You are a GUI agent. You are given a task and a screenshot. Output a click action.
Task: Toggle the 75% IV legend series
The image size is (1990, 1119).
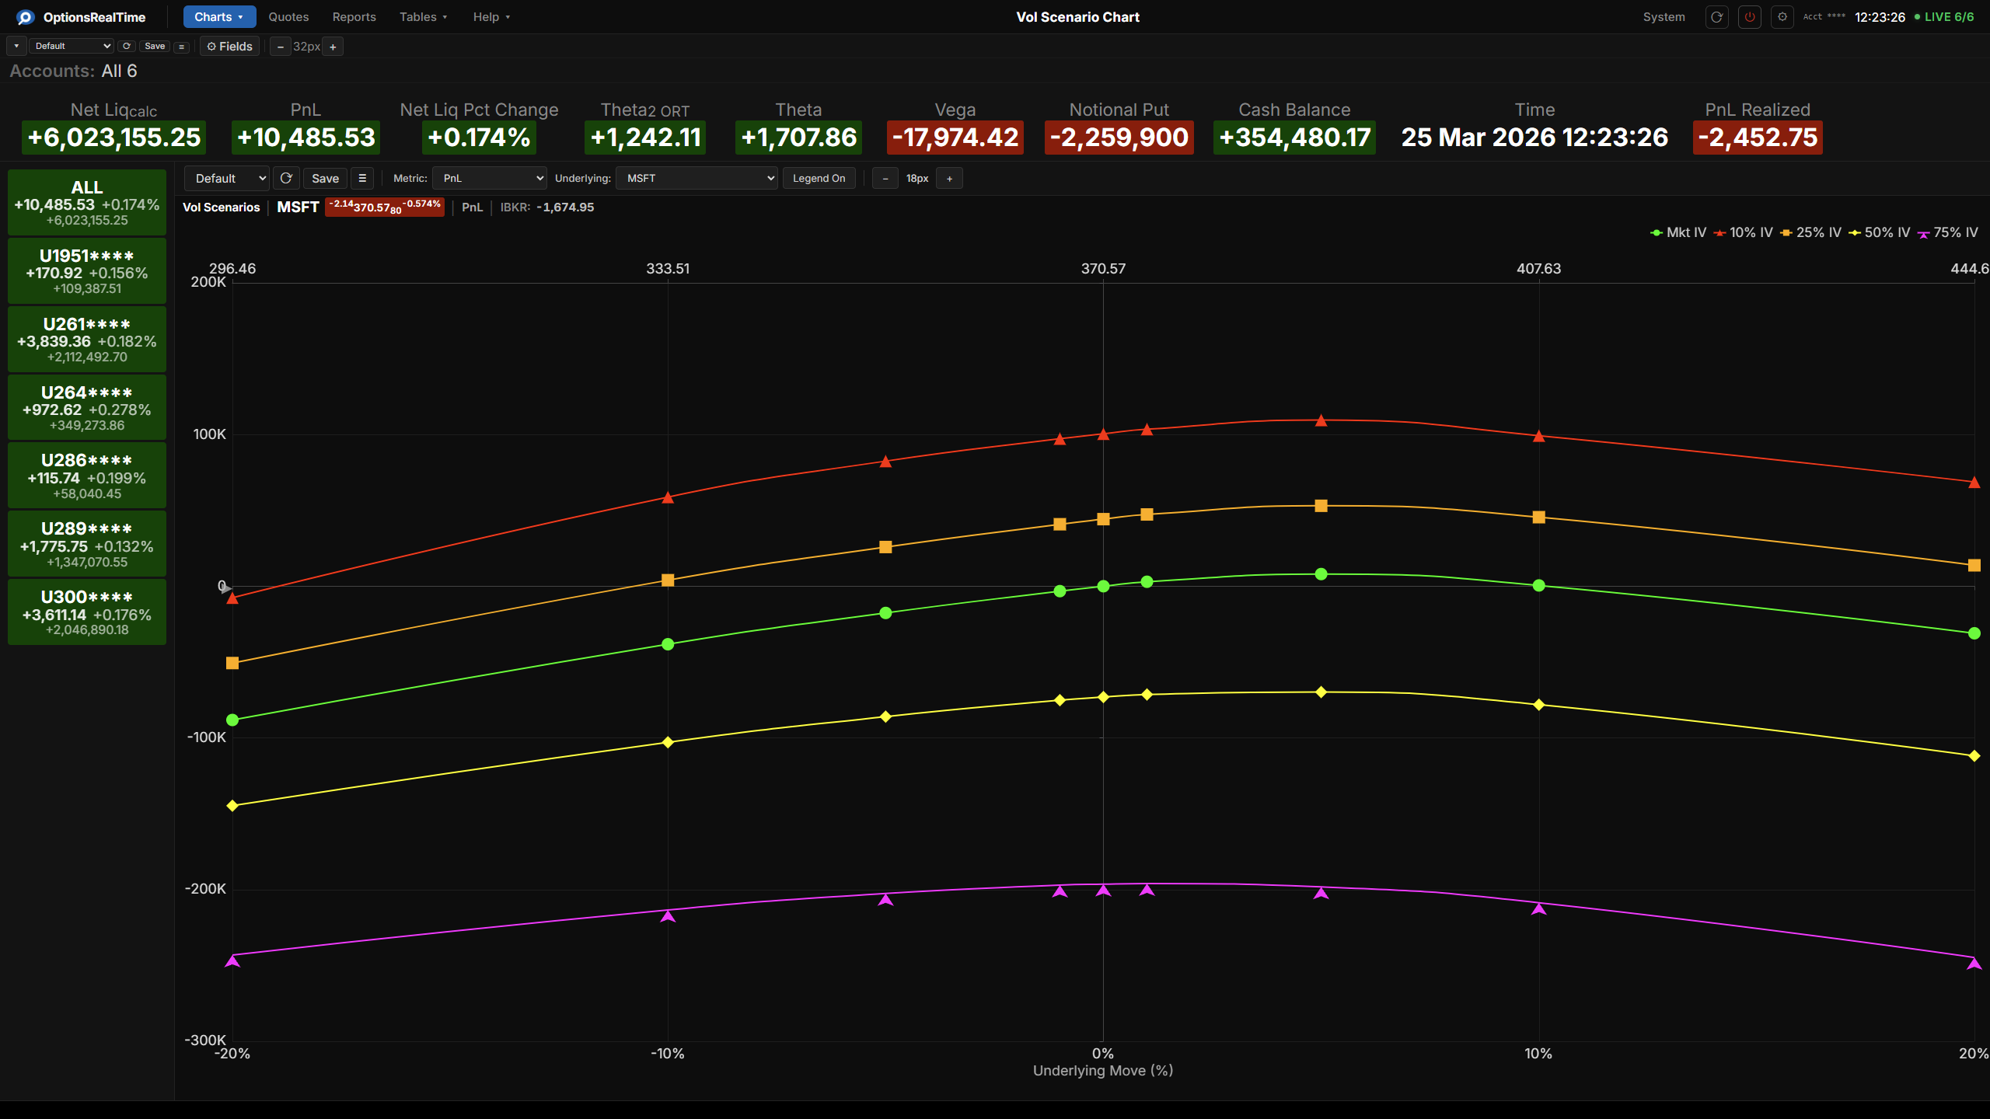[1947, 232]
